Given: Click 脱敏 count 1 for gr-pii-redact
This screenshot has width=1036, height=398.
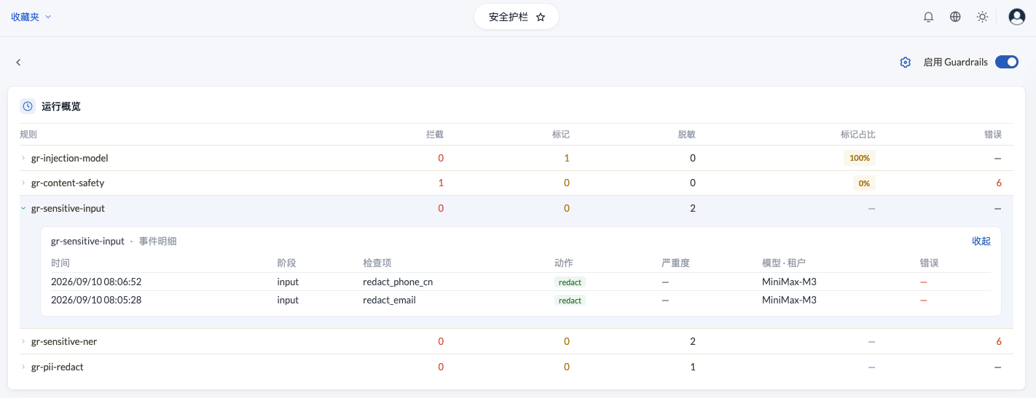Looking at the screenshot, I should point(693,367).
